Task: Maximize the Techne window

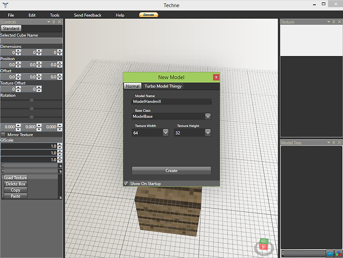Action: (323, 4)
